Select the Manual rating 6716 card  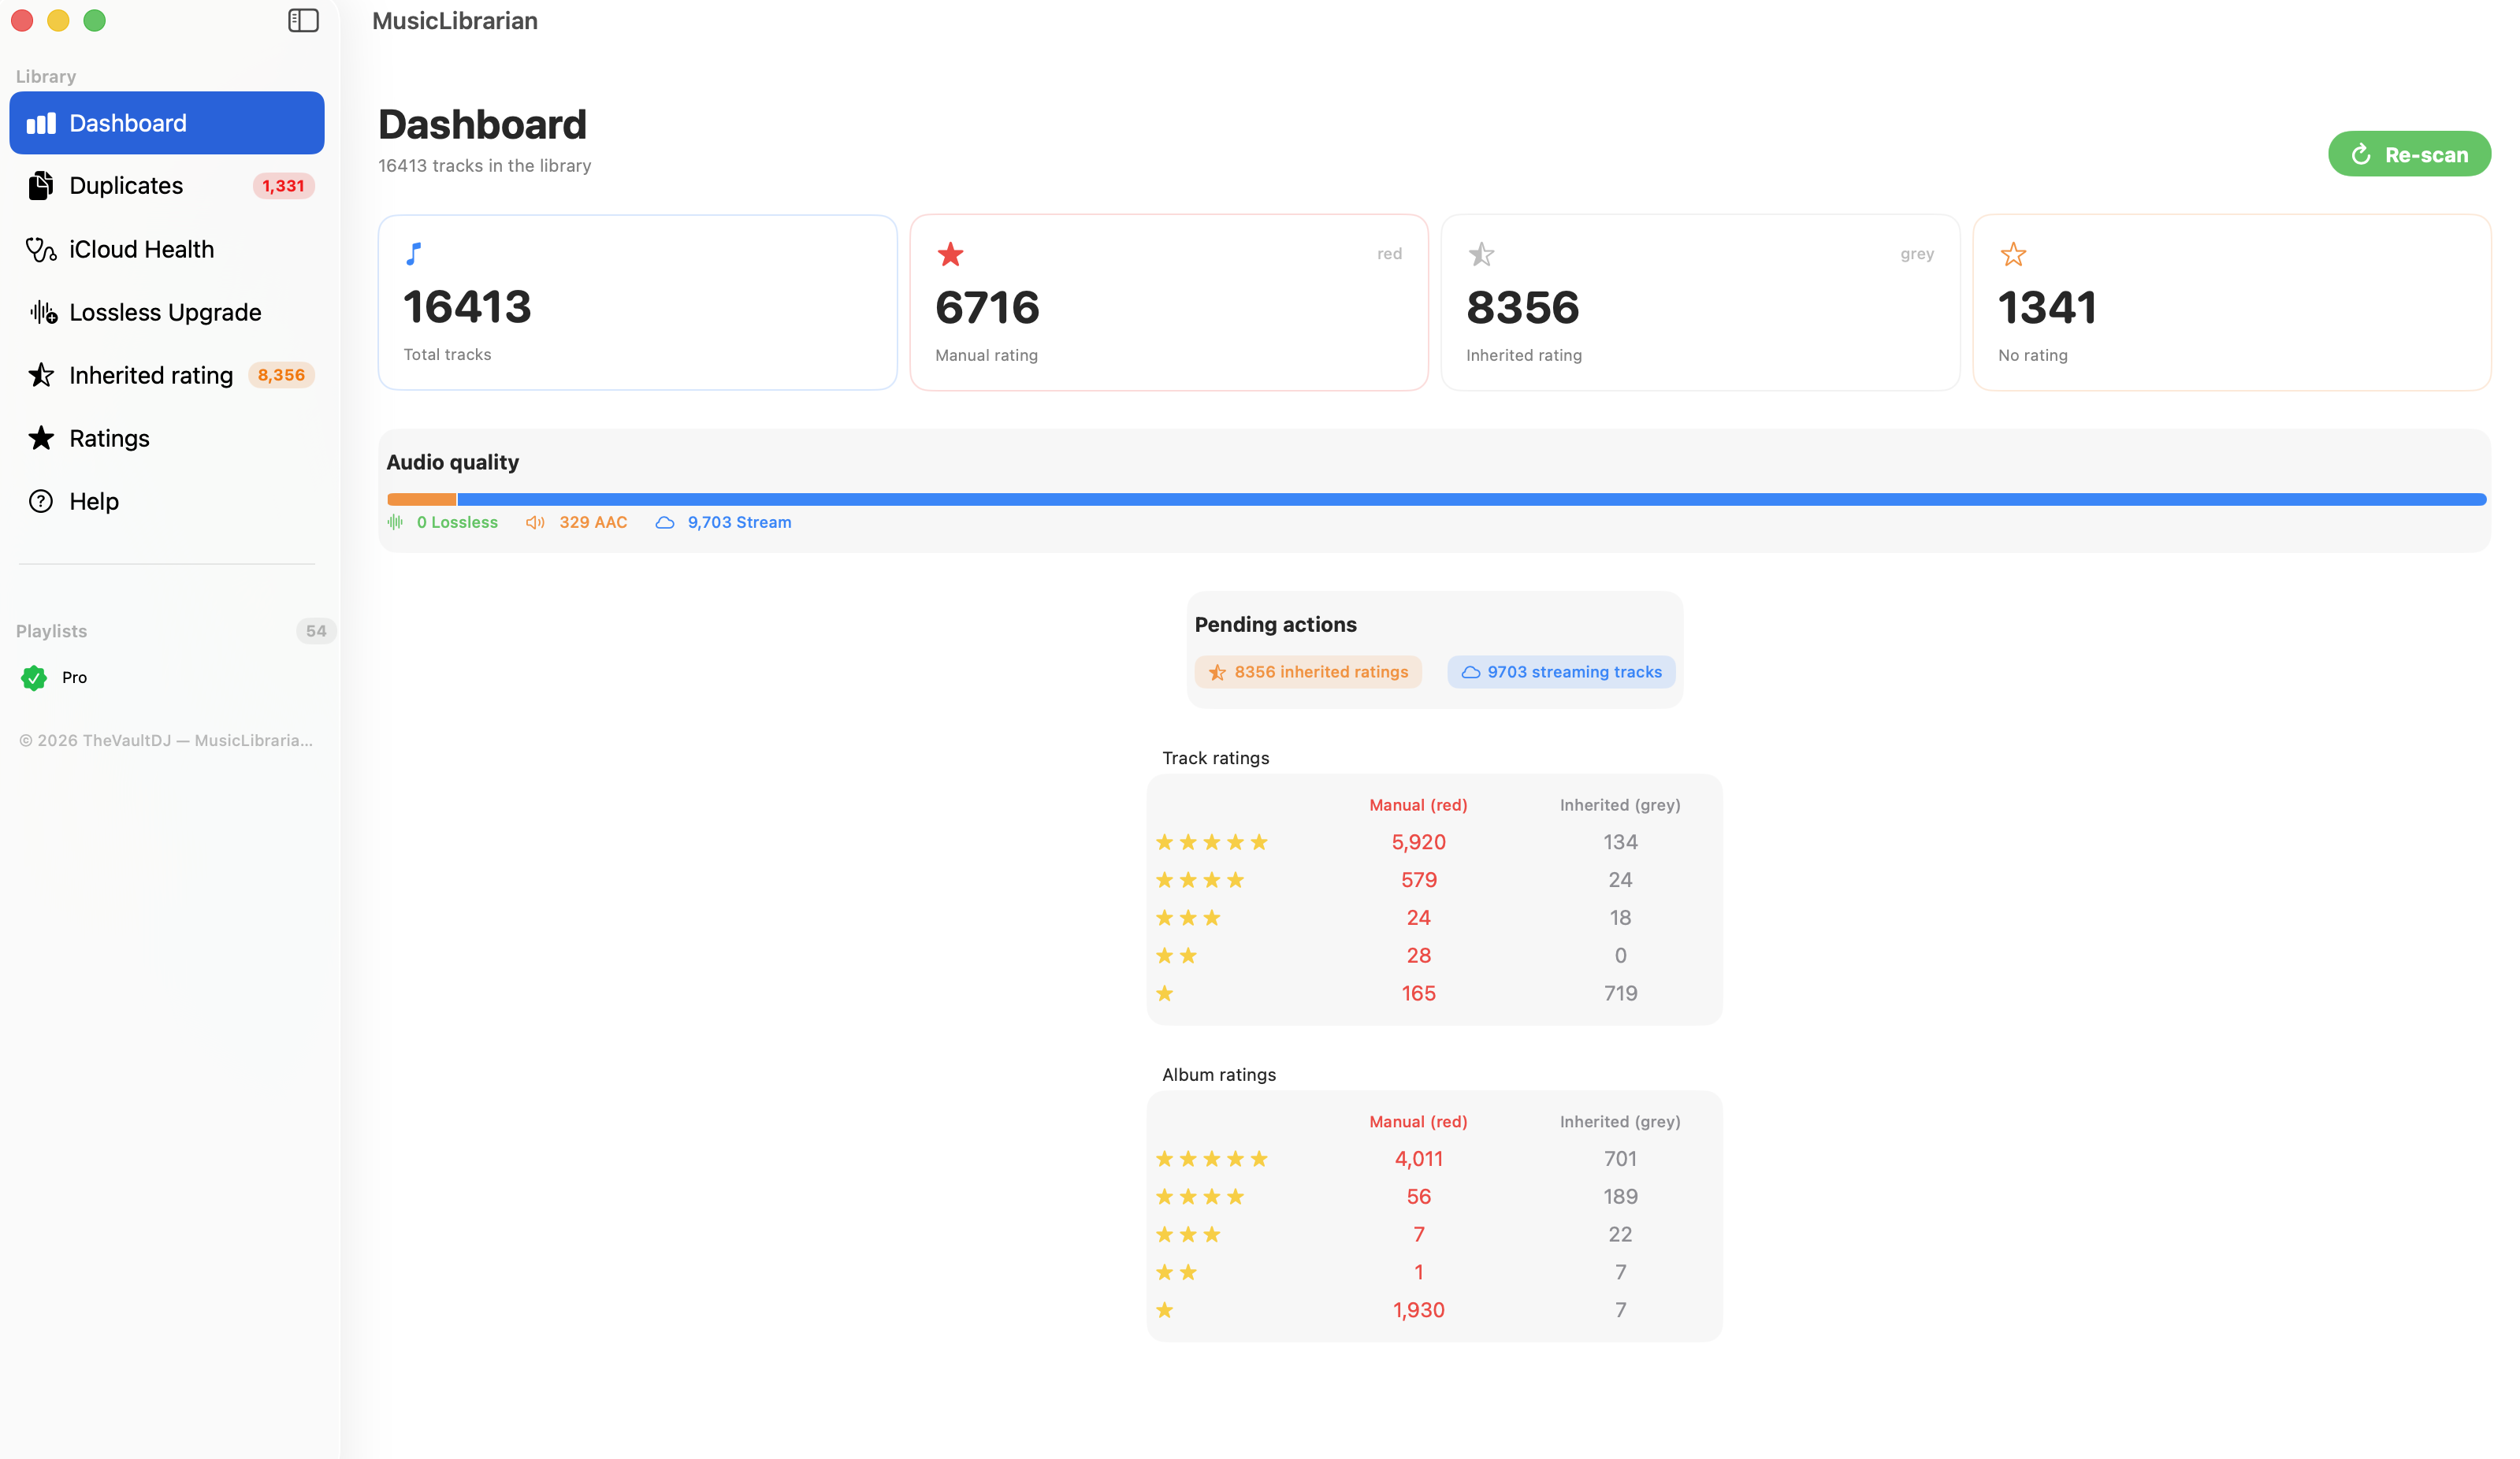point(1168,302)
